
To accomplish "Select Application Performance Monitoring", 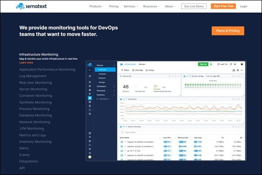I will point(47,70).
